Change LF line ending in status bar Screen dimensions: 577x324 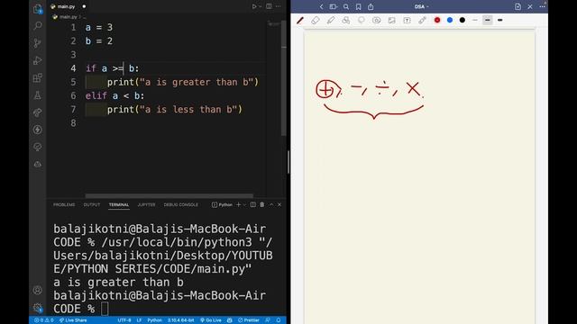(x=139, y=320)
